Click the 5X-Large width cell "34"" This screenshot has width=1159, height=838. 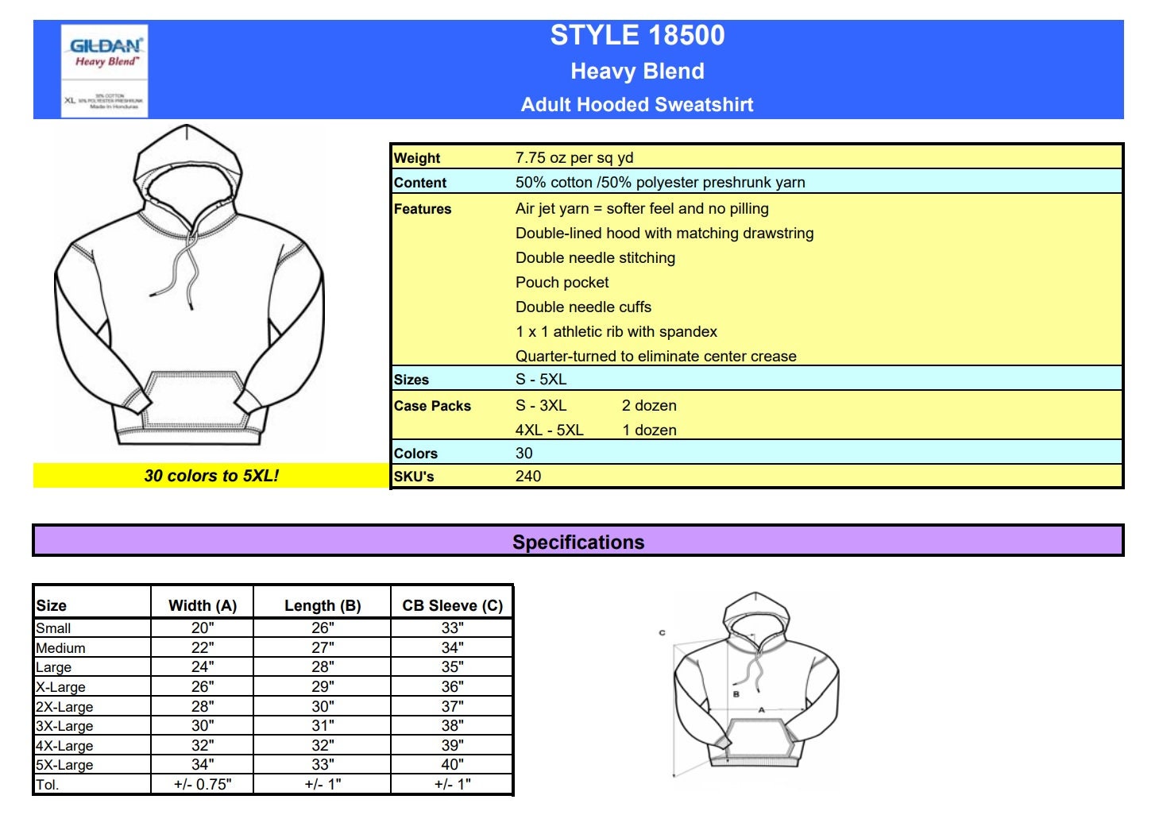(203, 764)
